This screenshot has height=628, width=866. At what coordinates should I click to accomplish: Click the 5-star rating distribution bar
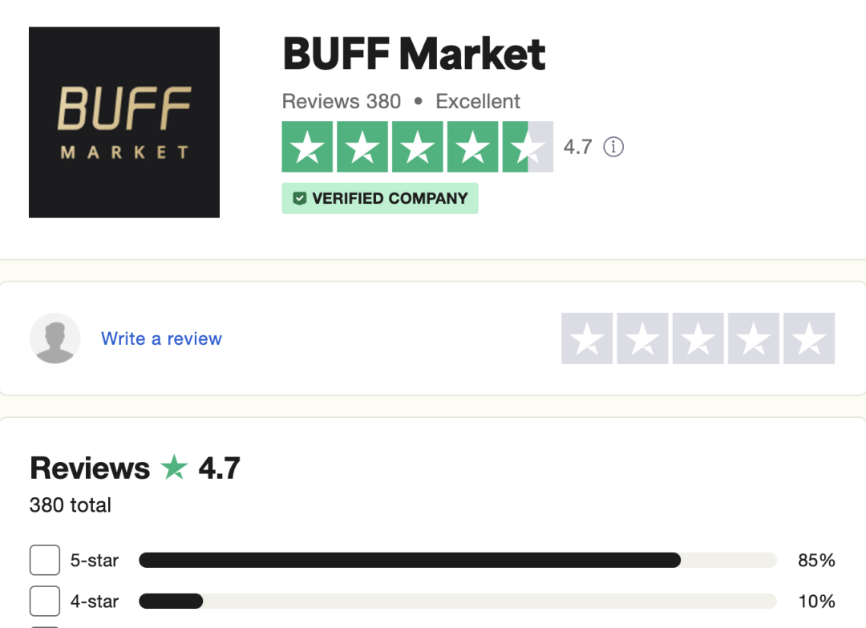[457, 560]
